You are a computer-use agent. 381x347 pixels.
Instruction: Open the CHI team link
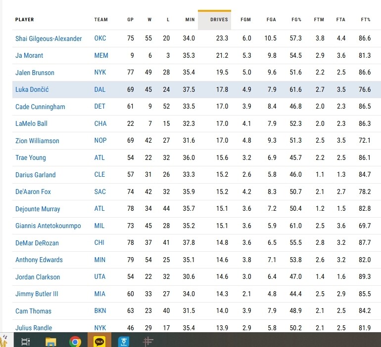coord(99,242)
